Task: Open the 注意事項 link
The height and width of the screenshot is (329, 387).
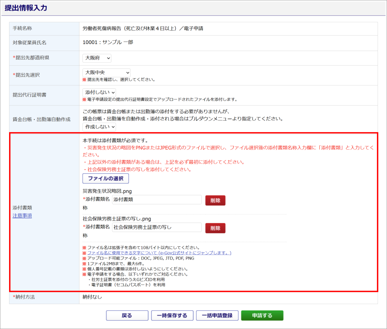Action: pos(22,216)
